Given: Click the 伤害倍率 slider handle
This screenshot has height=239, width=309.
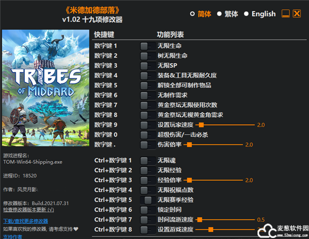Looking at the screenshot, I should point(190,145).
